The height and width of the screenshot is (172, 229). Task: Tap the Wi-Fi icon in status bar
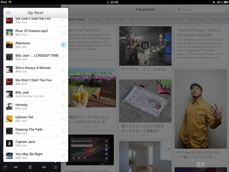(10, 2)
